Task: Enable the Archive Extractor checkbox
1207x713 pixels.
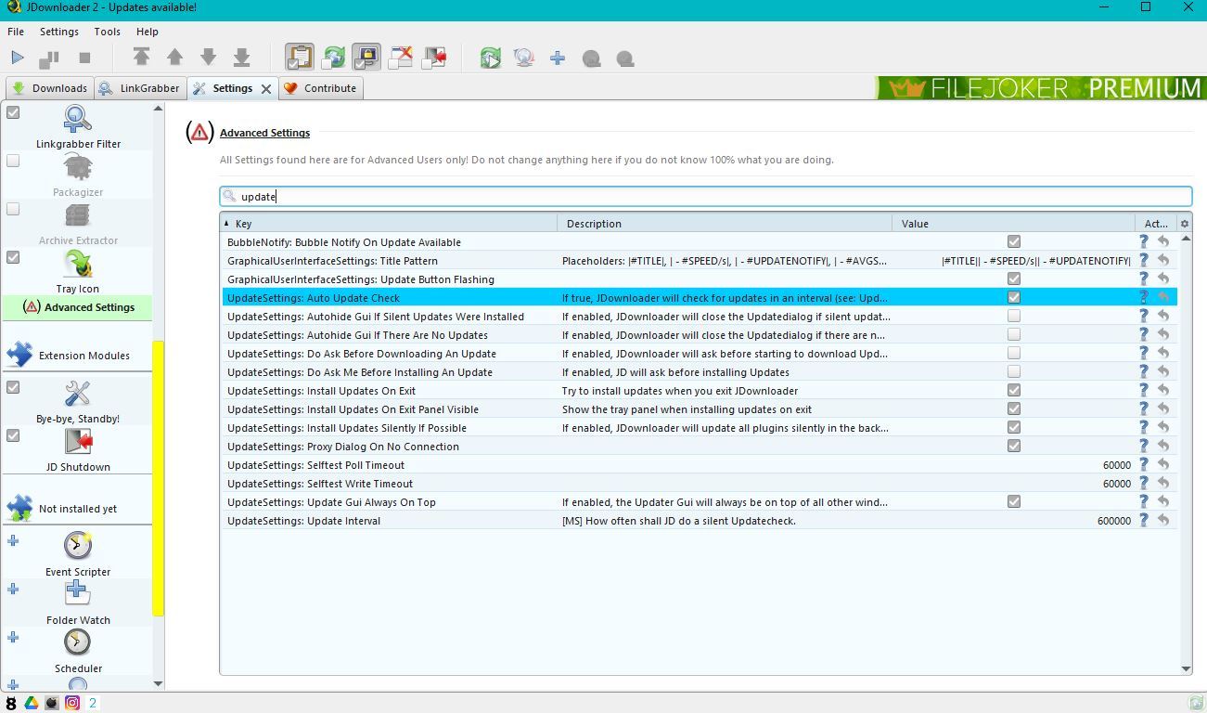Action: coord(13,209)
